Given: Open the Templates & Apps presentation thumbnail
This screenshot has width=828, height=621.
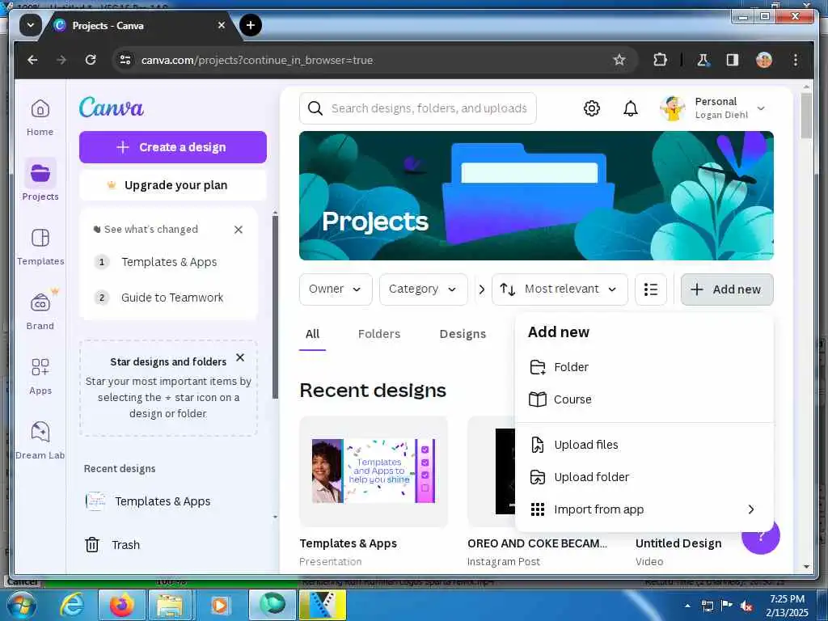Looking at the screenshot, I should click(374, 471).
